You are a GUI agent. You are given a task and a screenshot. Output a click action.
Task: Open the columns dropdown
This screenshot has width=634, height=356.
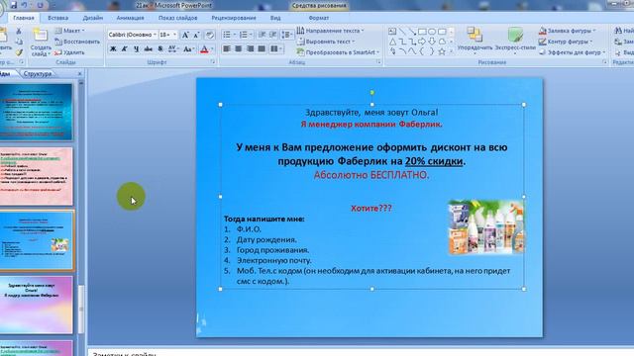[x=275, y=48]
